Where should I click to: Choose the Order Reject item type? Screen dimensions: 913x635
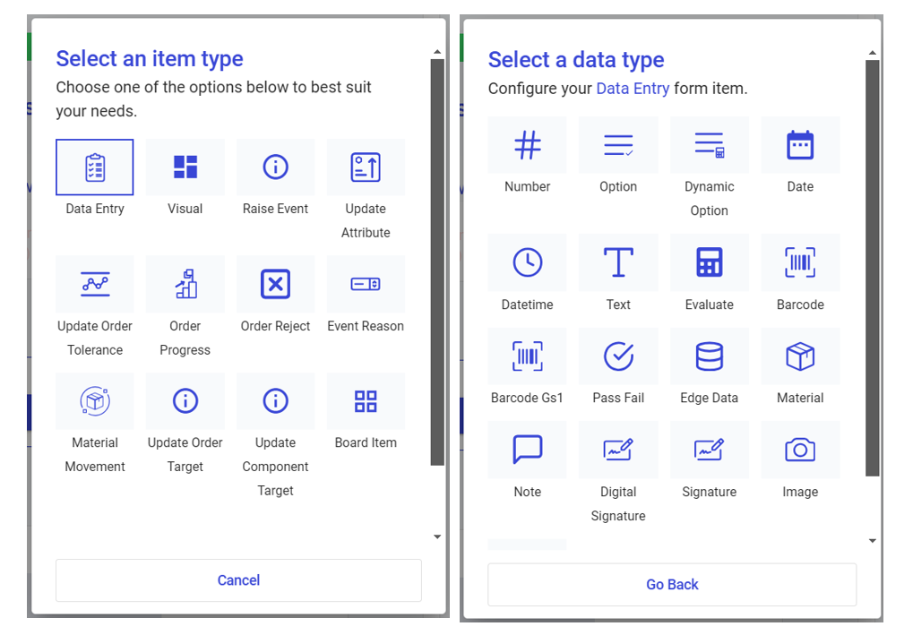pos(275,285)
